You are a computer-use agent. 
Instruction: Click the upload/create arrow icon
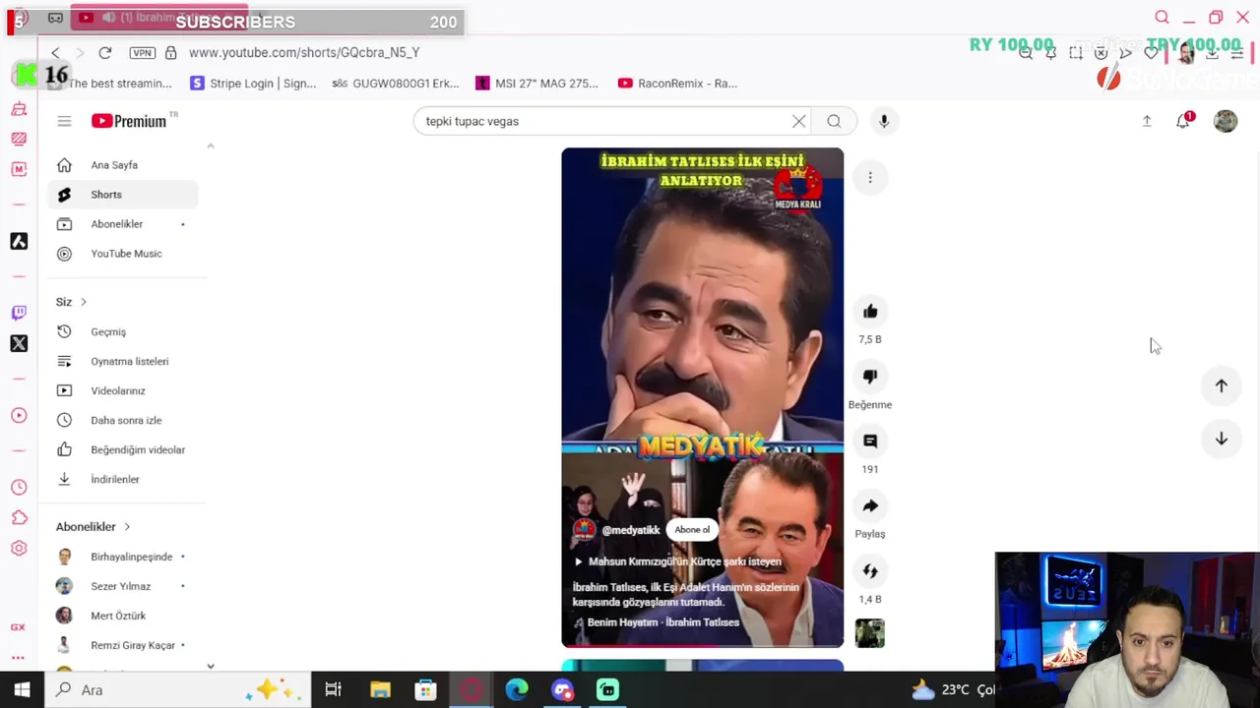(x=1147, y=120)
